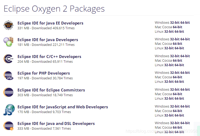
Task: Download Java Developers Linux 32-bit
Action: point(169,48)
